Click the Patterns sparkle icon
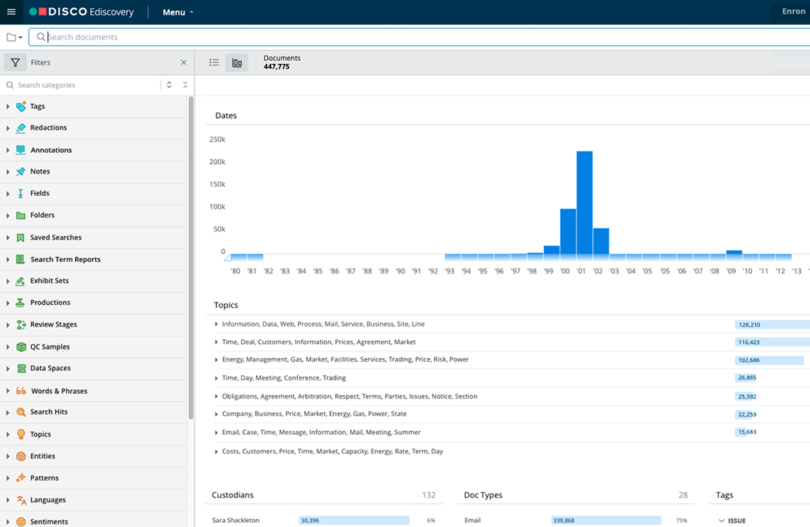The image size is (810, 527). click(20, 478)
